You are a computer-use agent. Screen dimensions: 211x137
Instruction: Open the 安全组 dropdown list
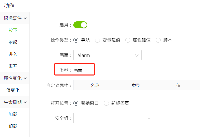coord(114,118)
